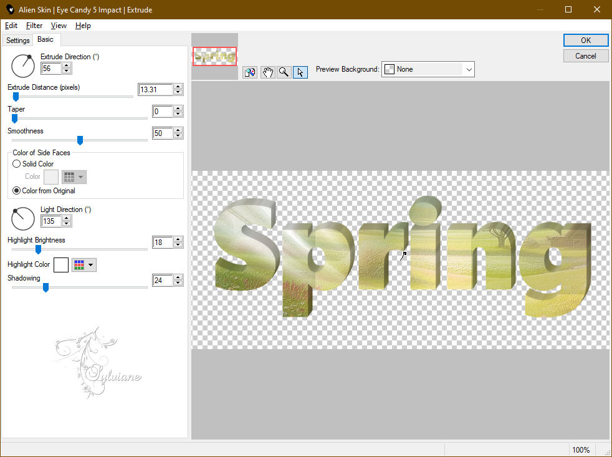
Task: Click the Cancel button
Action: 585,56
